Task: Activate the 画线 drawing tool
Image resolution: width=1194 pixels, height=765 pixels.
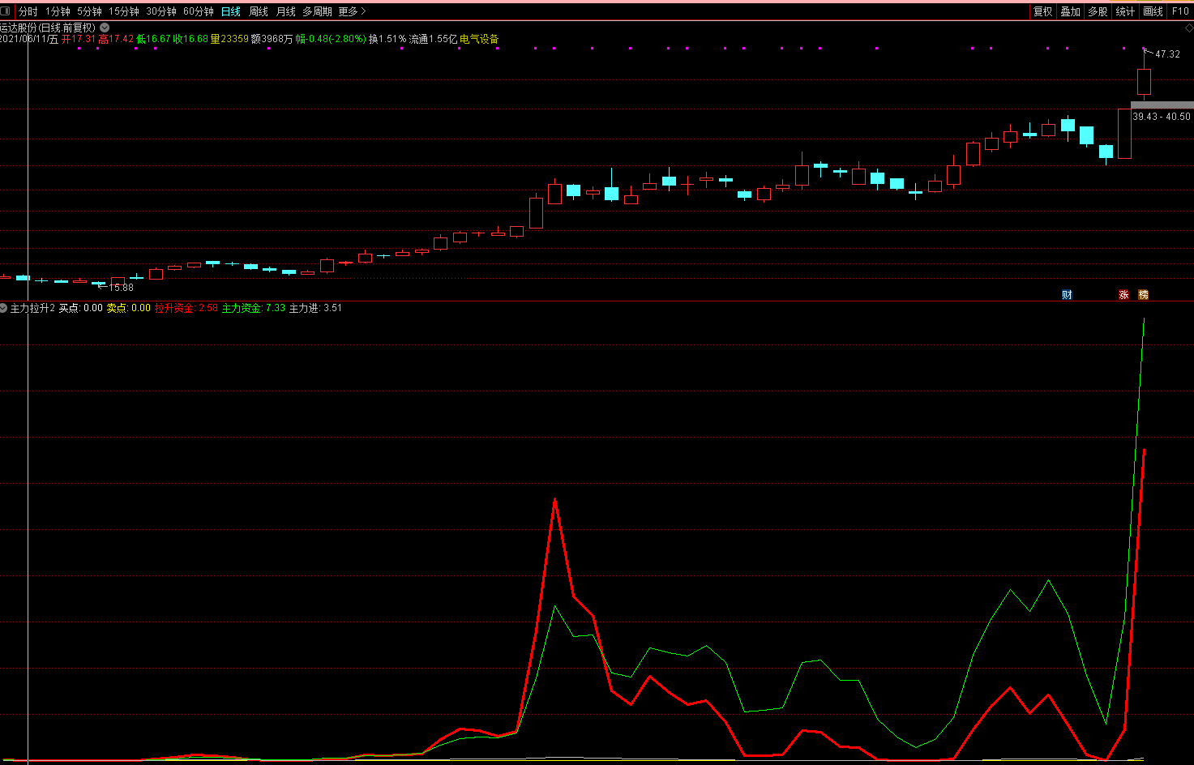Action: [x=1153, y=11]
